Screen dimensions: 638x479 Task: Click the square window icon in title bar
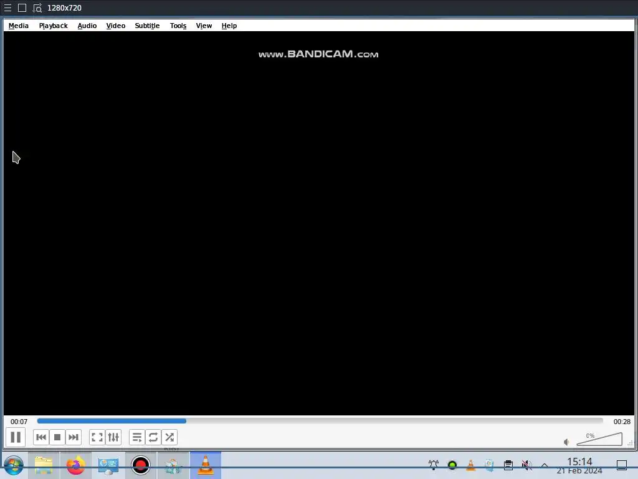22,7
